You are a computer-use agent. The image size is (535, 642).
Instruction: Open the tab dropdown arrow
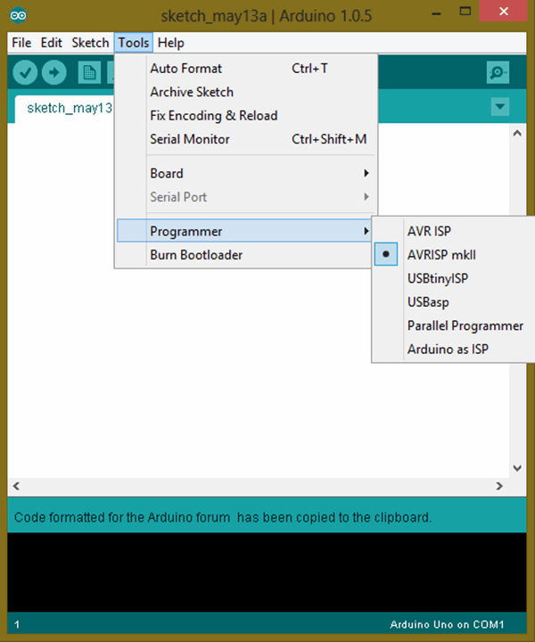[x=500, y=107]
